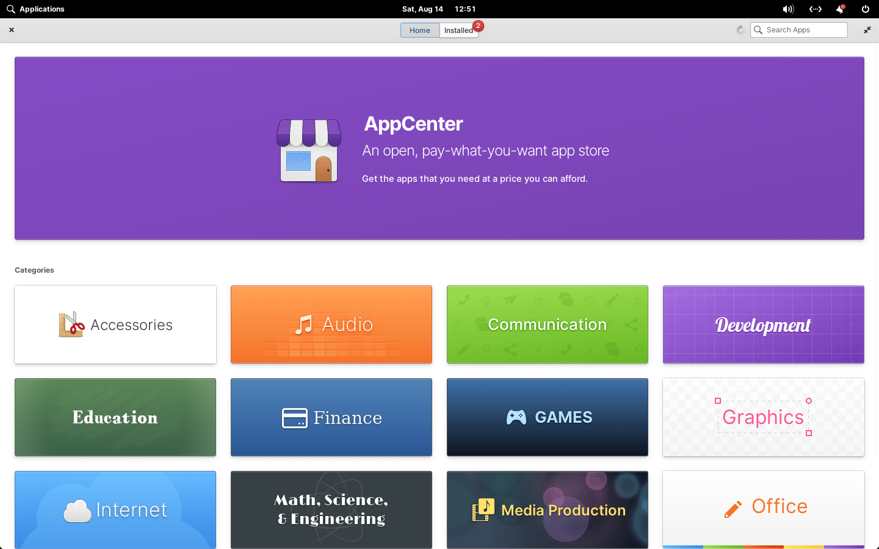Click the date and time in panel
Viewport: 879px width, 549px height.
(x=439, y=9)
